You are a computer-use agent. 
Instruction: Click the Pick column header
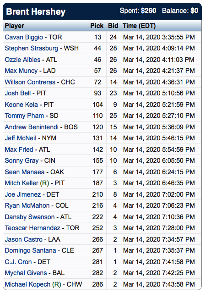97,26
